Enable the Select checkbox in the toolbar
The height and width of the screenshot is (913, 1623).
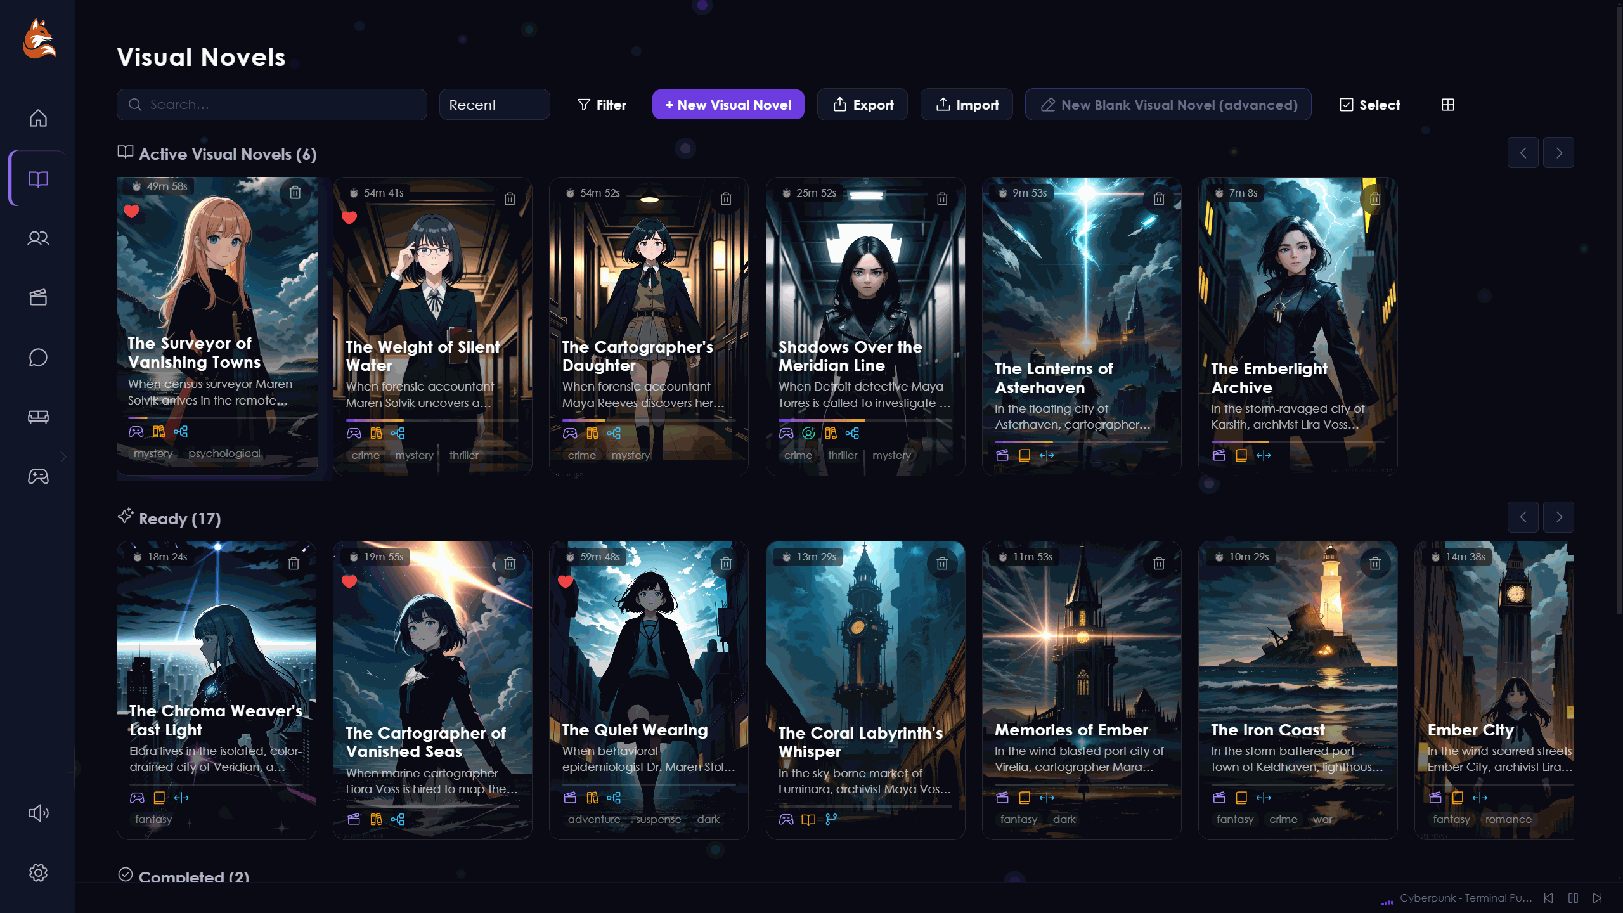tap(1347, 105)
